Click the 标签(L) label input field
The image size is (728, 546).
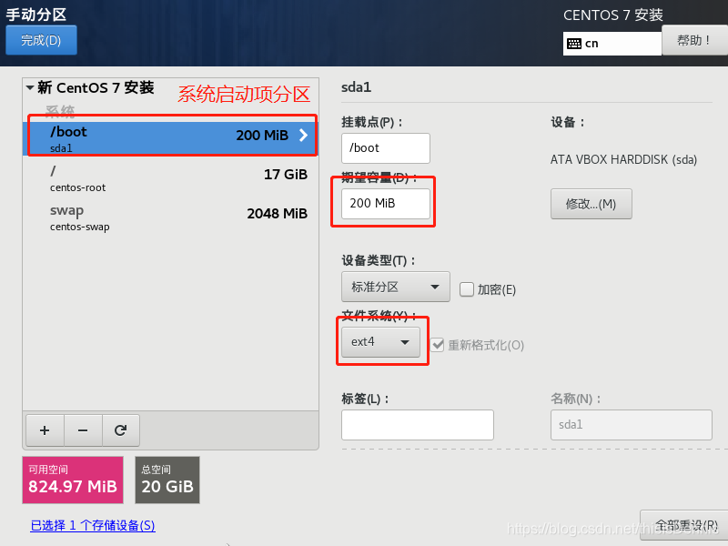[x=417, y=425]
